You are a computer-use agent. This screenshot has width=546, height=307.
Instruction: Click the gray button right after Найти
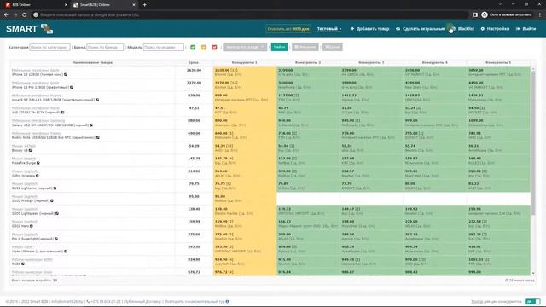[305, 47]
